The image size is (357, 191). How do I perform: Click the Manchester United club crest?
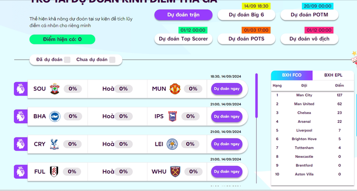(x=175, y=89)
